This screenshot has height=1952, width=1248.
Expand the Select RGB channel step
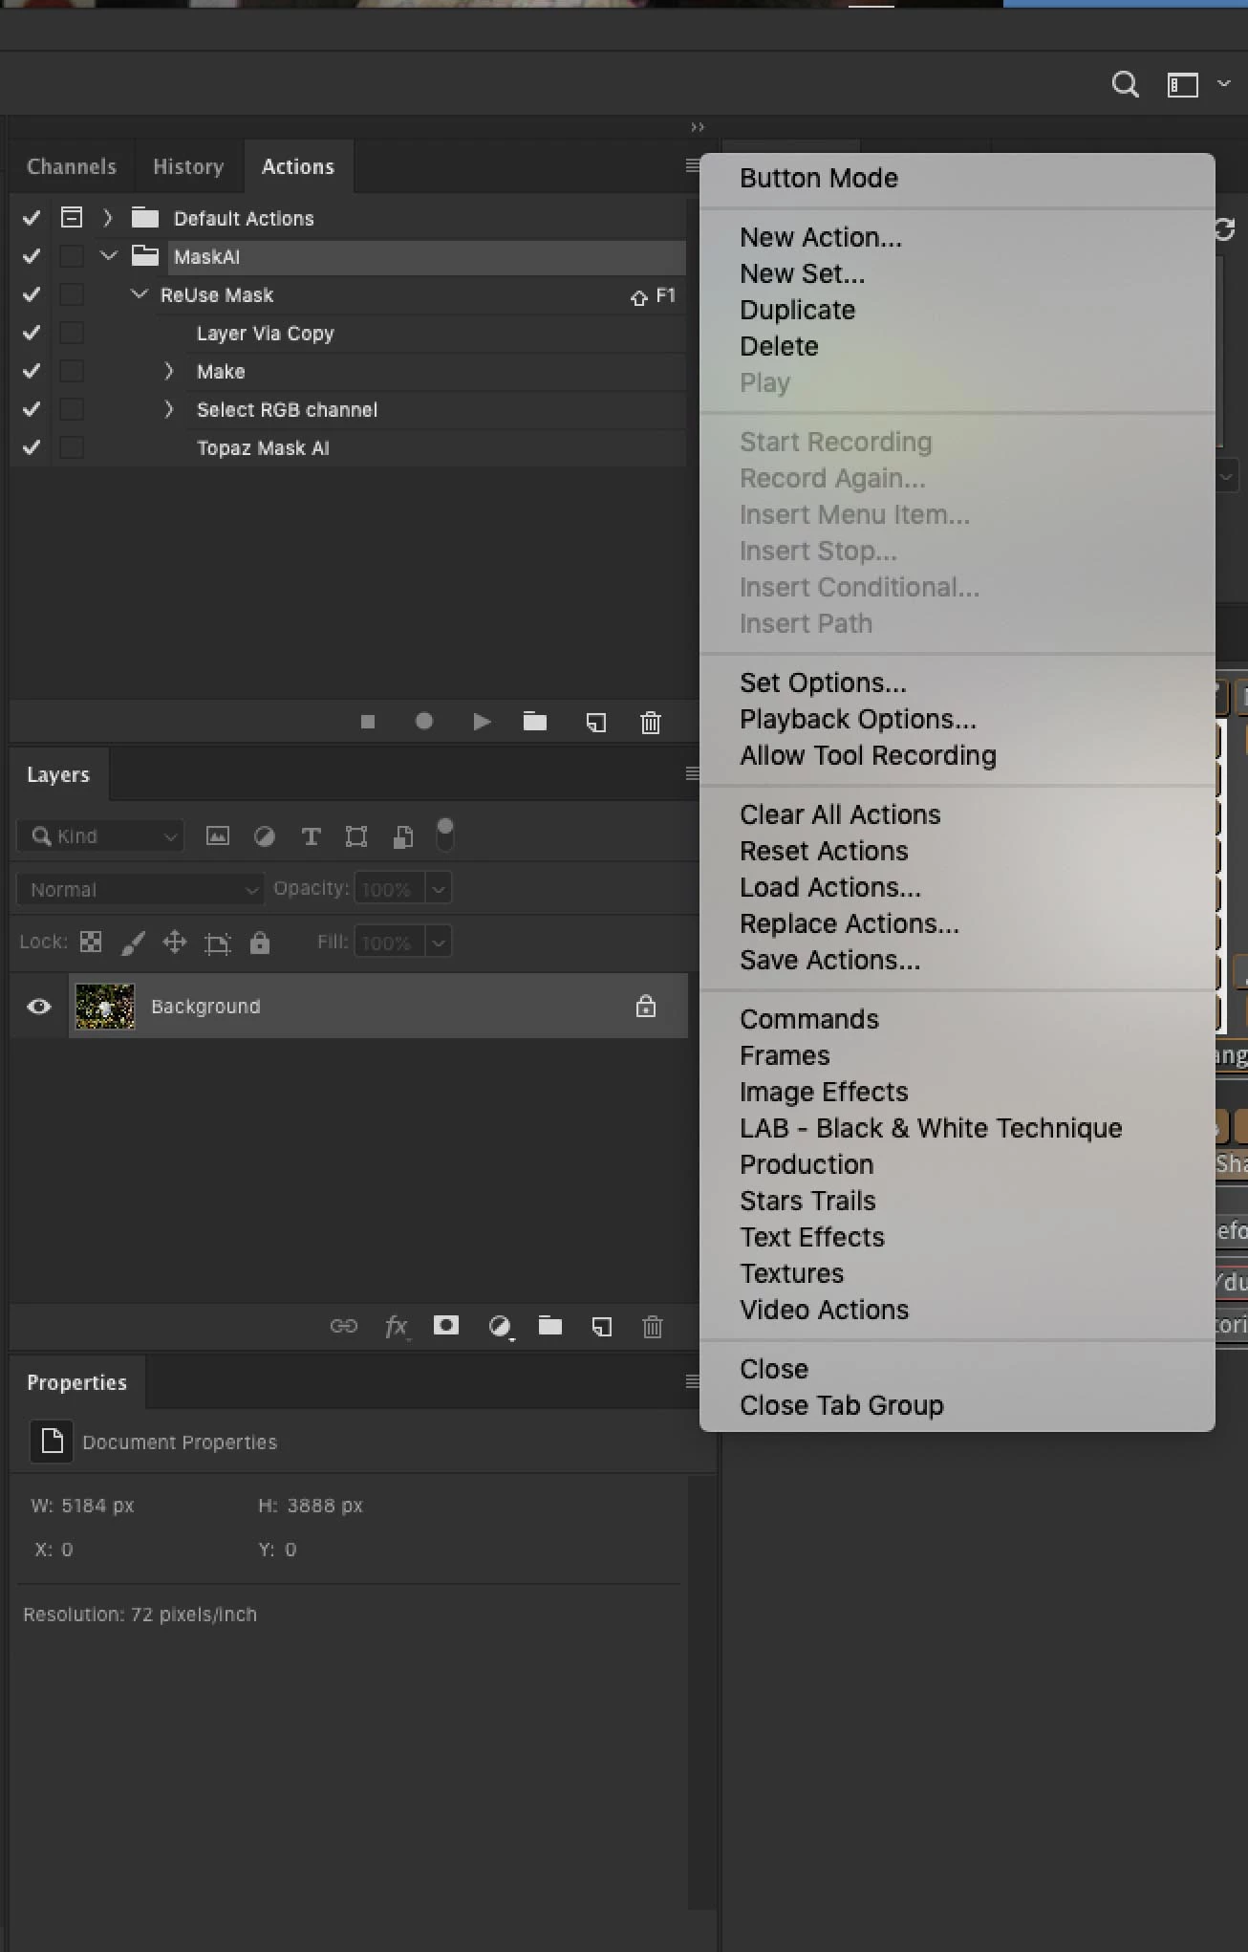[x=169, y=409]
